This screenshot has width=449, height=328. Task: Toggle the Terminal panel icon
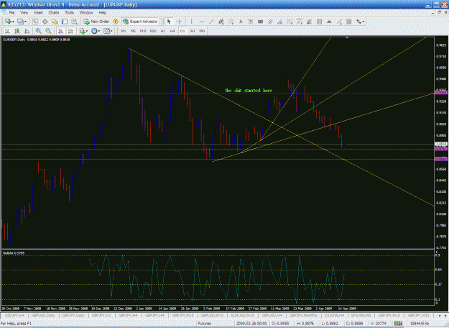tap(65, 22)
